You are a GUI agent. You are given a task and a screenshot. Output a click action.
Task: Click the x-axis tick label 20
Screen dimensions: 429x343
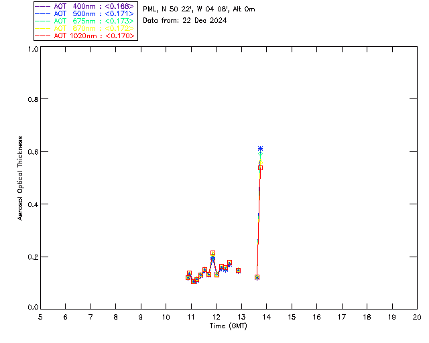417,318
